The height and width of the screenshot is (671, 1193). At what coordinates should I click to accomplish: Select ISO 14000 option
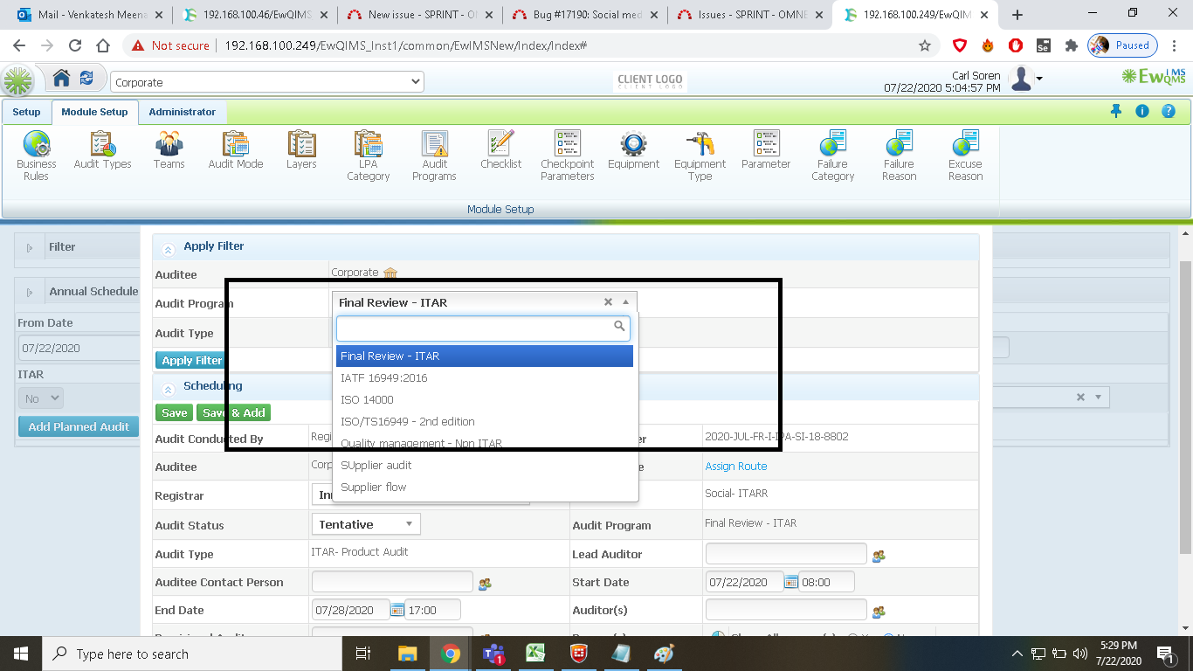[485, 399]
